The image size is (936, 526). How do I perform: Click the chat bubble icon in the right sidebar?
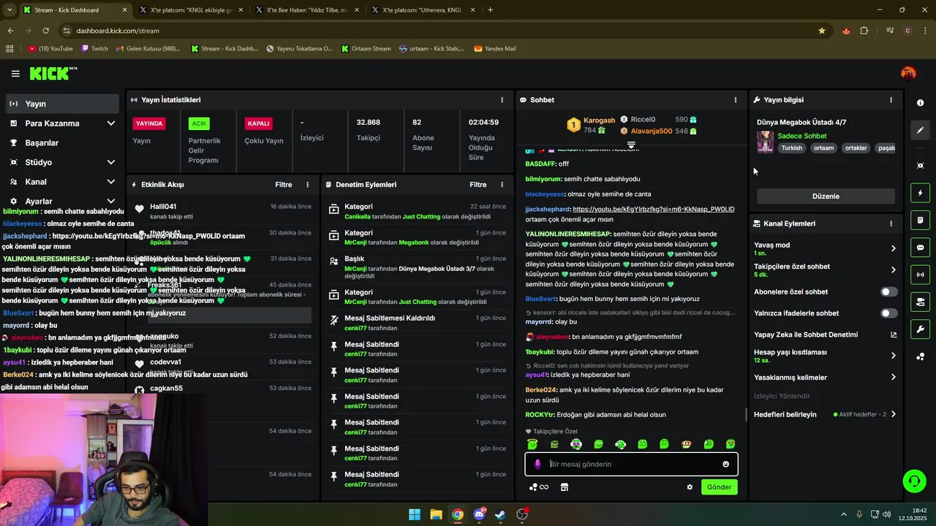click(921, 248)
